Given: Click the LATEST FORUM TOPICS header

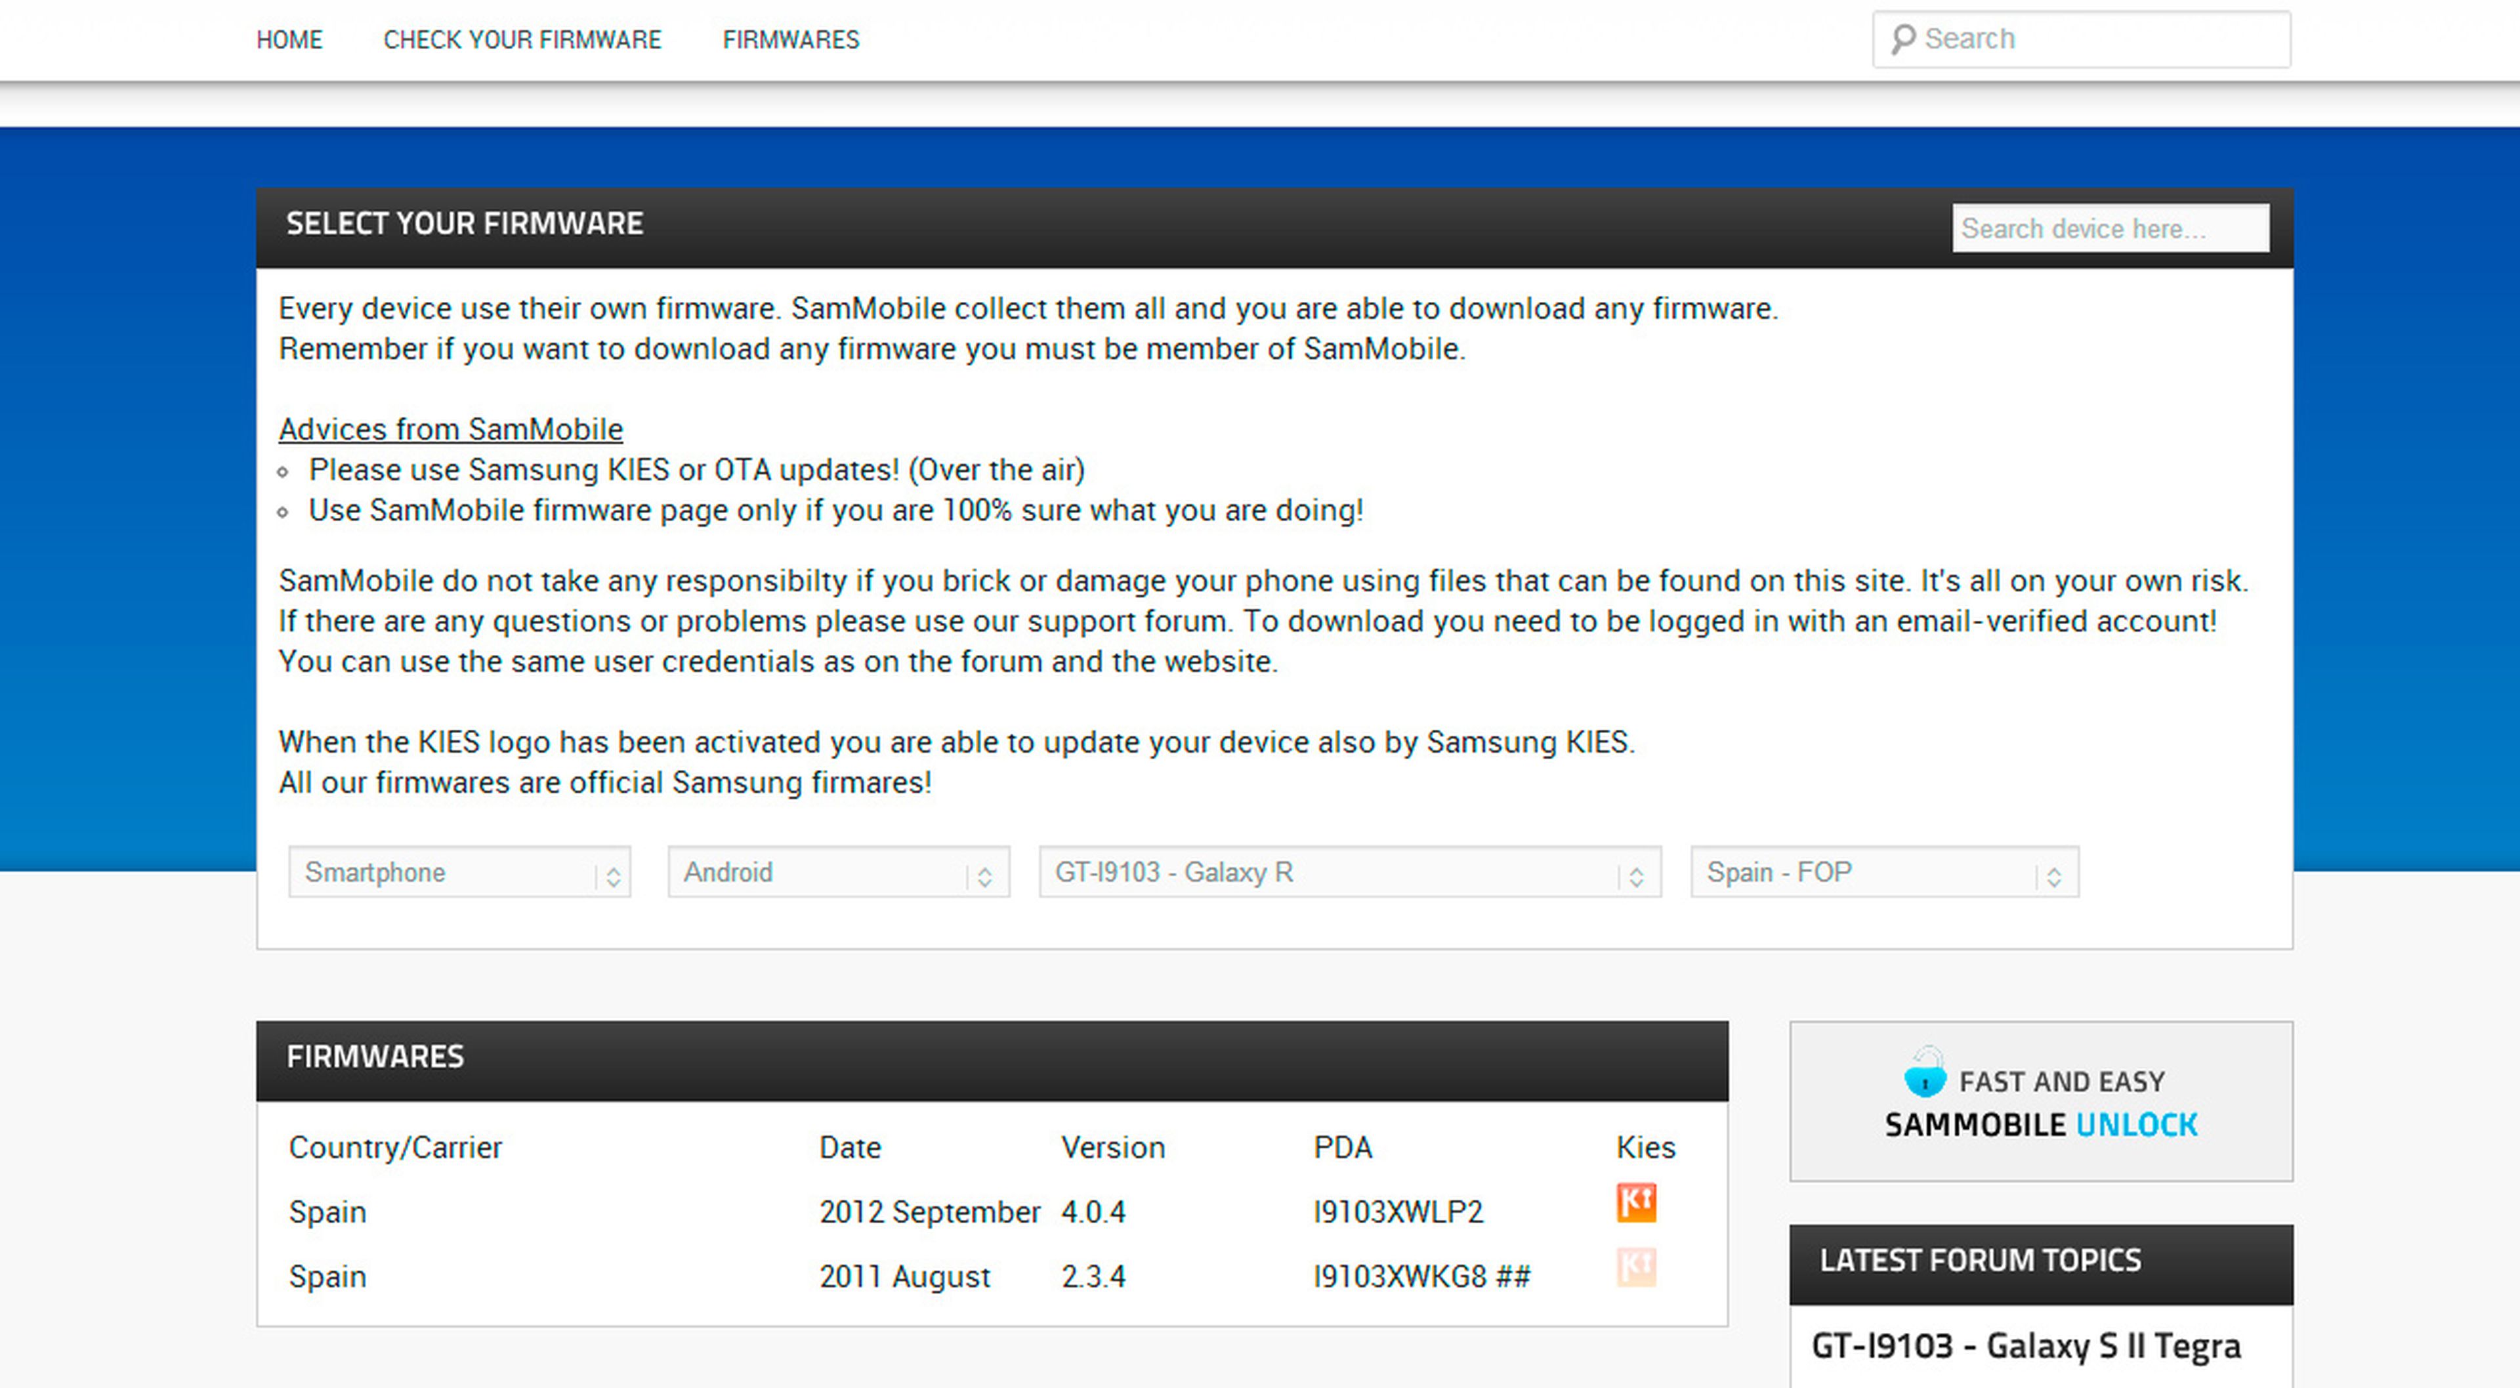Looking at the screenshot, I should click(x=1980, y=1261).
